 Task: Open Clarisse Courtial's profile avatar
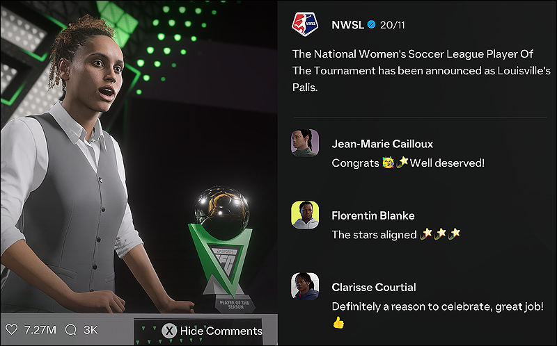pos(305,286)
